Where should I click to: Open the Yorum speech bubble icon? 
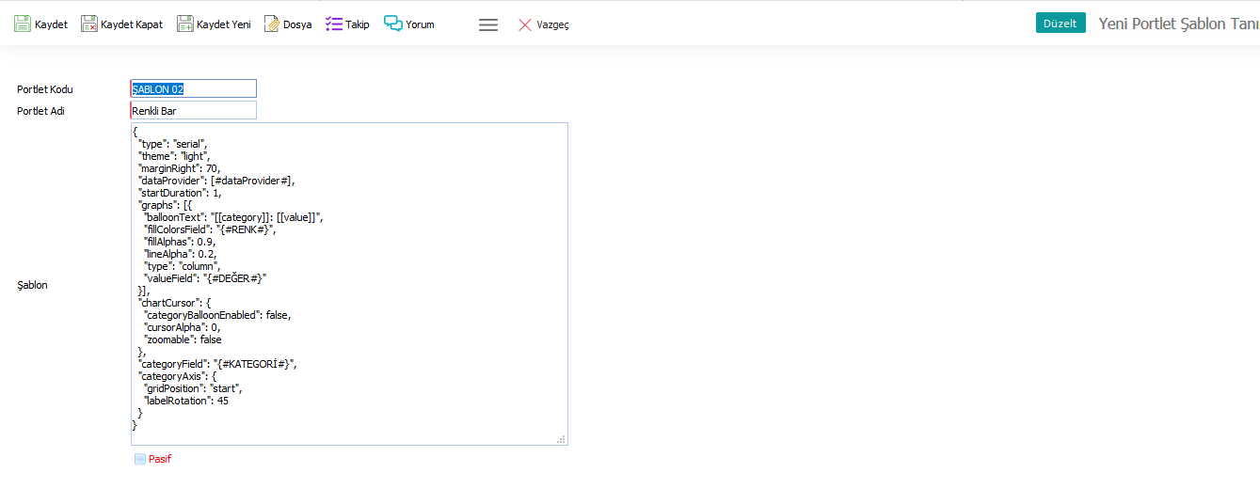click(392, 24)
